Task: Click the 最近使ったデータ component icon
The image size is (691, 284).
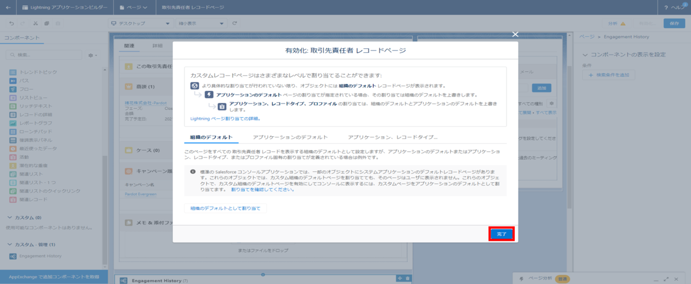Action: [13, 148]
